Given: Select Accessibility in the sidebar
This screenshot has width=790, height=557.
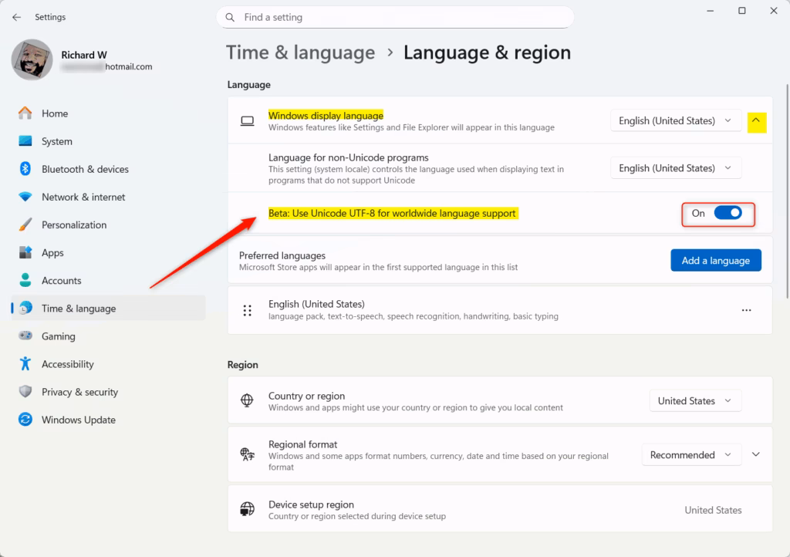Looking at the screenshot, I should click(x=108, y=363).
